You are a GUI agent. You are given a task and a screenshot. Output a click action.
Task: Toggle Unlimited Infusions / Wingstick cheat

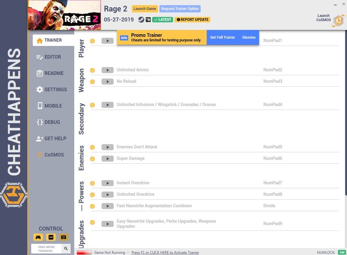pos(108,105)
